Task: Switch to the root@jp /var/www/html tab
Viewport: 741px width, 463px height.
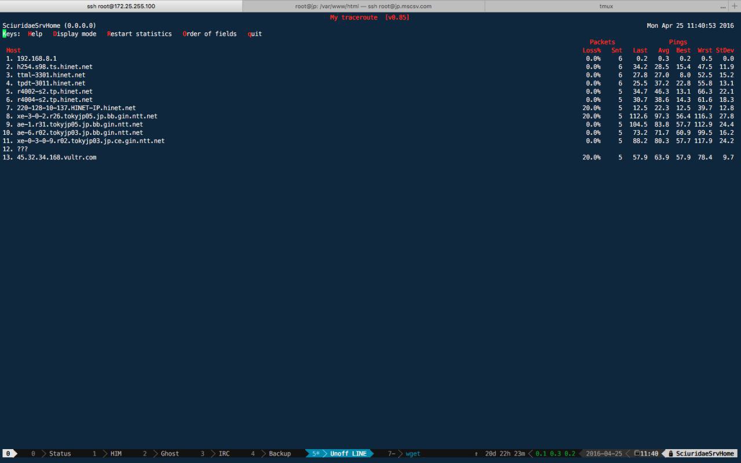Action: coord(364,6)
